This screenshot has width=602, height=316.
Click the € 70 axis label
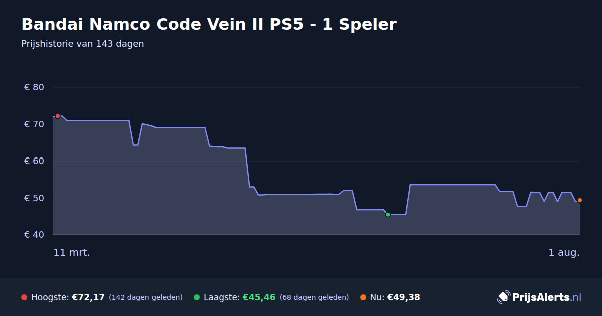tap(34, 124)
